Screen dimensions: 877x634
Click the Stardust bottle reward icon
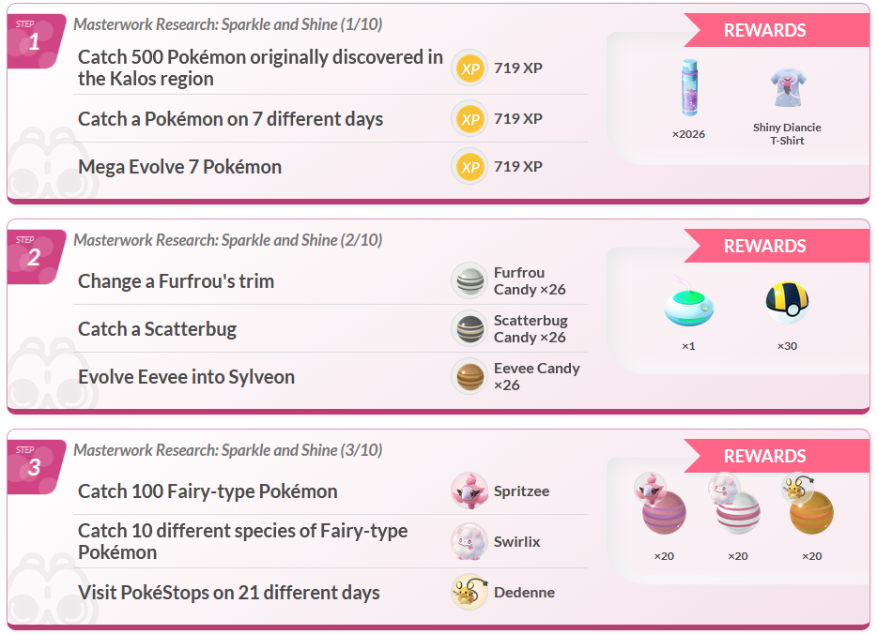[x=688, y=87]
